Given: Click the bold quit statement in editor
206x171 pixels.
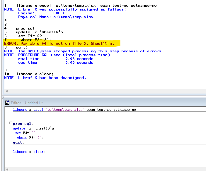Looking at the screenshot, I should [x=18, y=142].
